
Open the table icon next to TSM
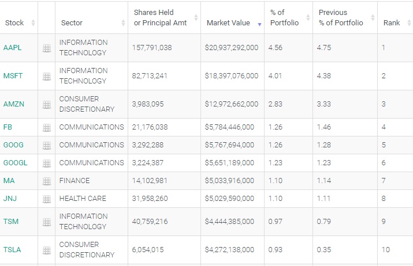[47, 222]
